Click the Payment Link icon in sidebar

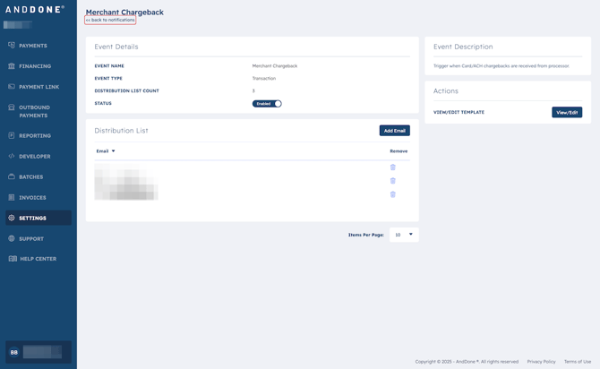12,87
